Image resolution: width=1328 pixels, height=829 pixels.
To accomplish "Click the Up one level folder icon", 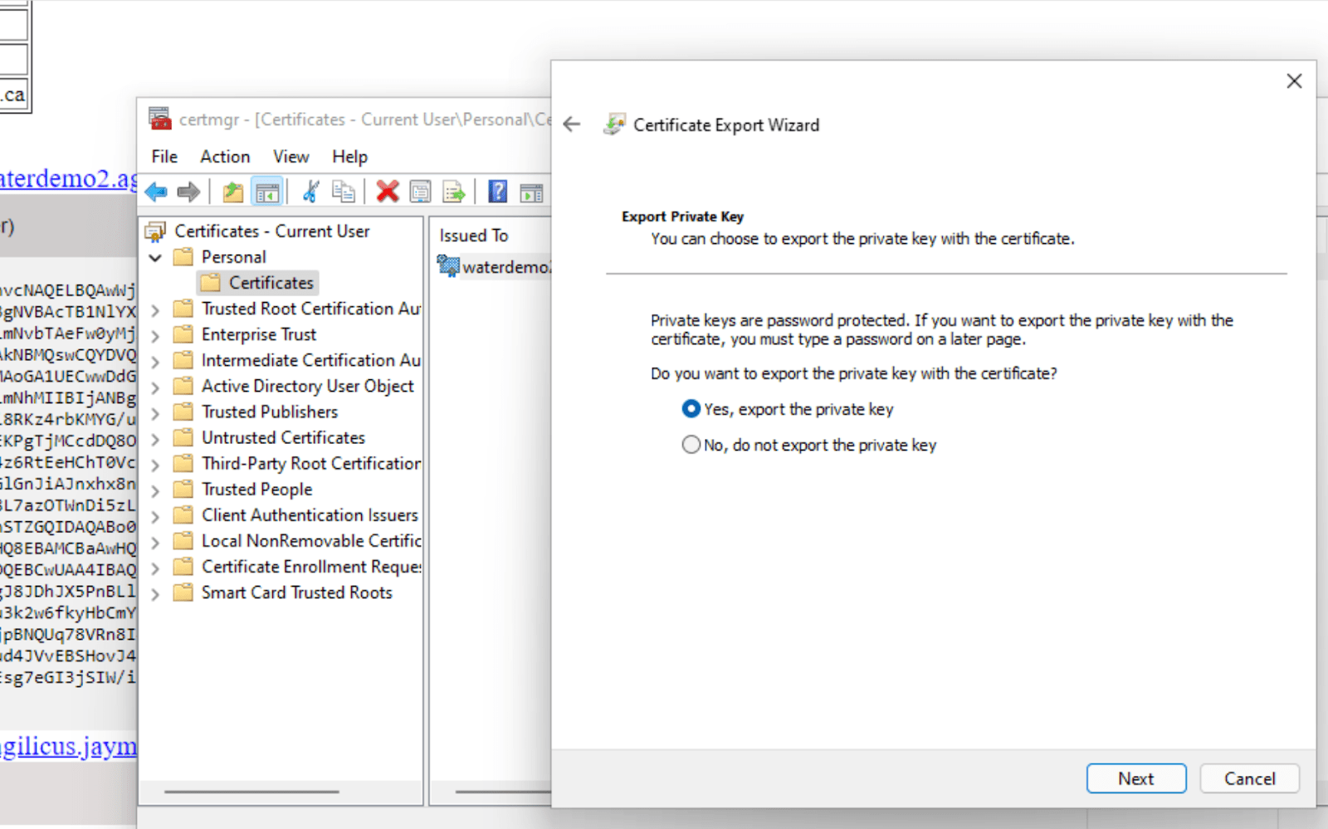I will (x=233, y=193).
